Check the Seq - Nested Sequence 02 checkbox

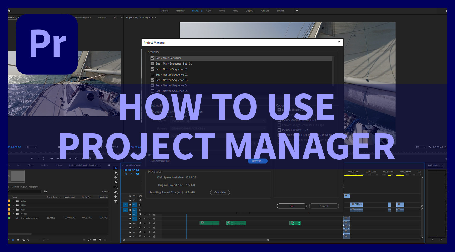pos(152,74)
